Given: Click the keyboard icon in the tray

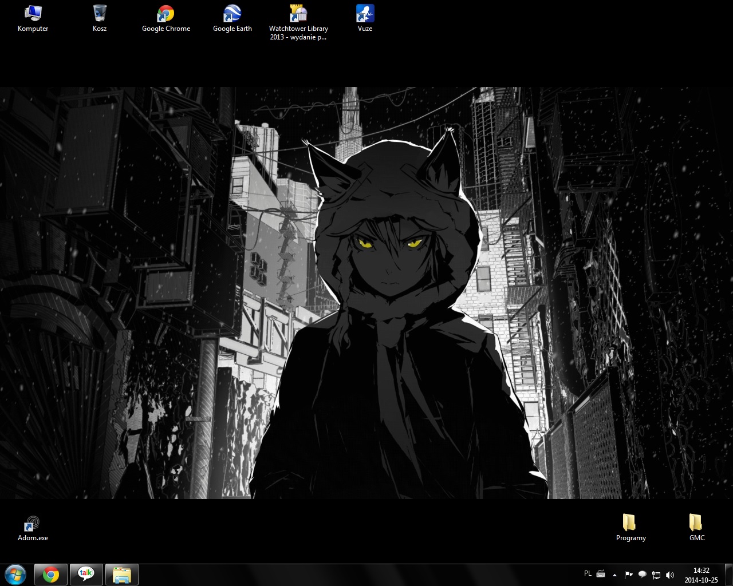Looking at the screenshot, I should pyautogui.click(x=601, y=574).
